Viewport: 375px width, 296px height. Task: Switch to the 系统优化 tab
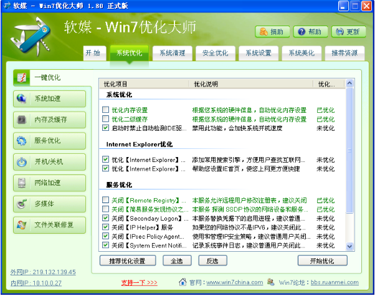pos(129,53)
